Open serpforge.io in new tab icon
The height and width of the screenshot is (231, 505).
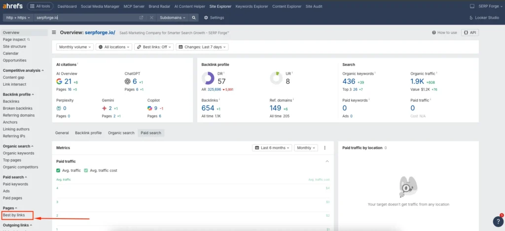tap(142, 18)
